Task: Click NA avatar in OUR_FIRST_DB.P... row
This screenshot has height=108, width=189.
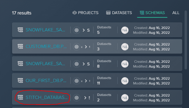Action: (125, 81)
